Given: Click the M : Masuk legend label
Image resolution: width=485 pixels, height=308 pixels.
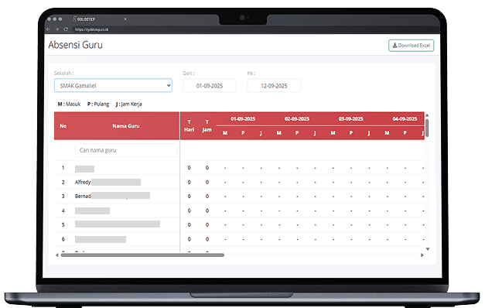Looking at the screenshot, I should tap(69, 104).
